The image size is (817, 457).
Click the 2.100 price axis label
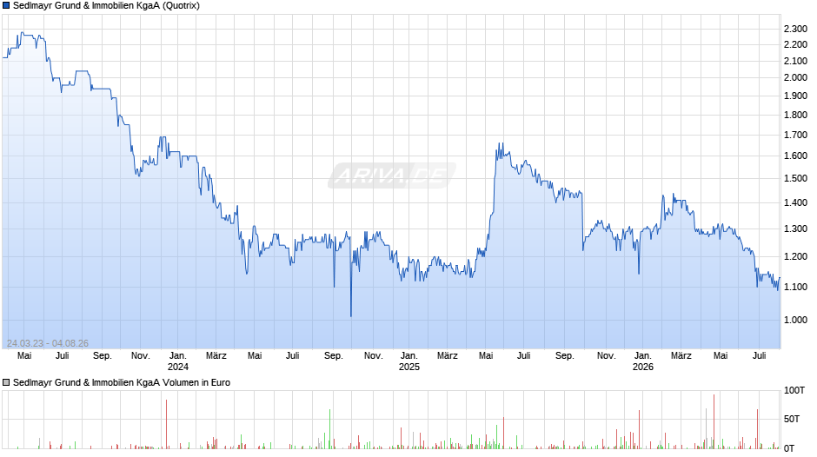pos(795,61)
